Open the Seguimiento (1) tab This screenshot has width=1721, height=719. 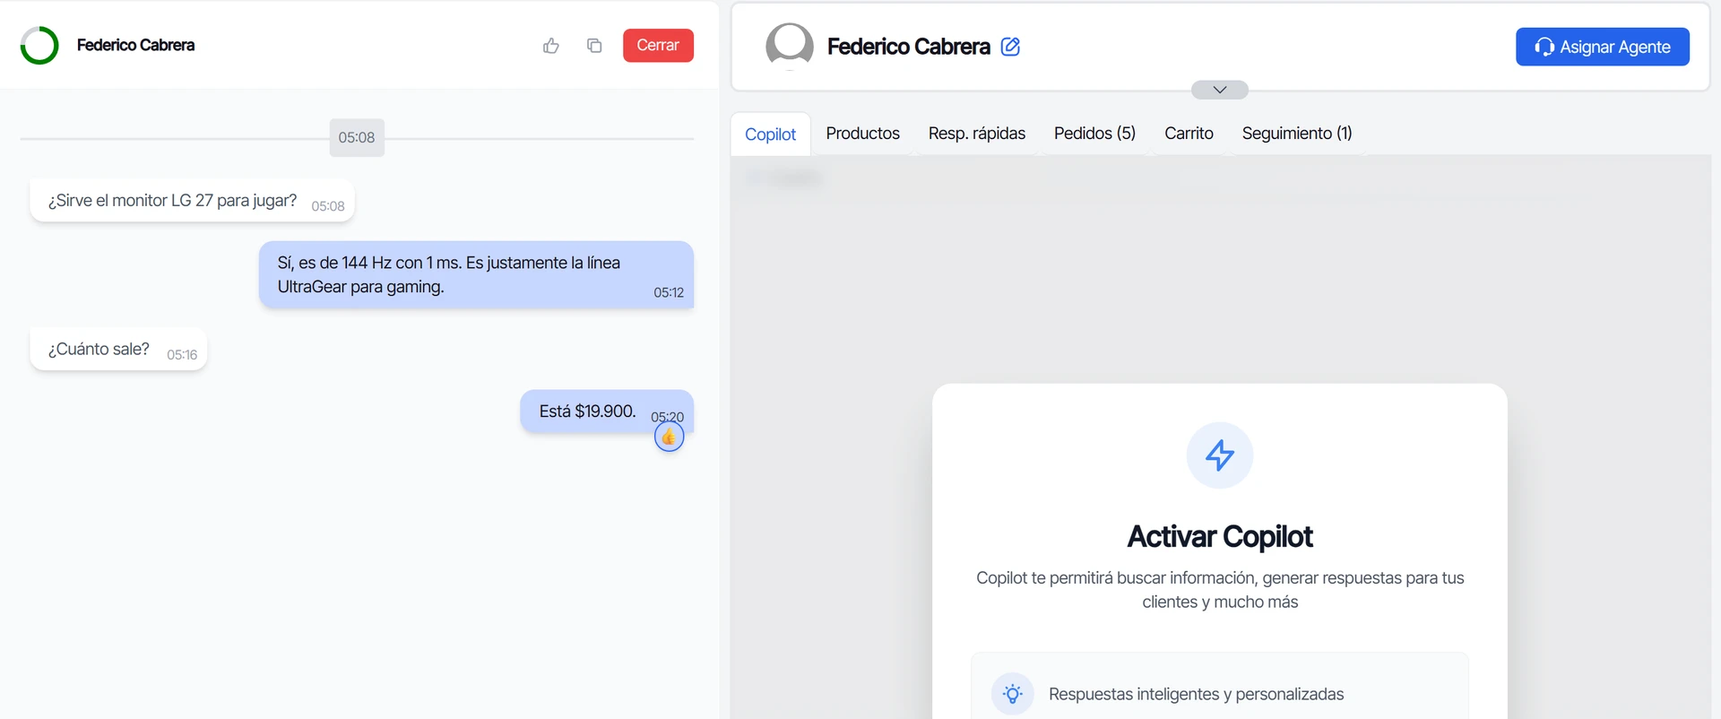pos(1297,134)
